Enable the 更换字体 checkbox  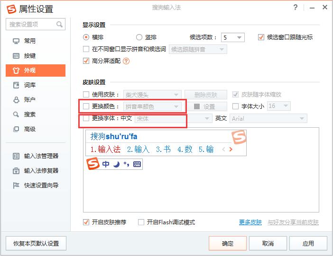[86, 118]
